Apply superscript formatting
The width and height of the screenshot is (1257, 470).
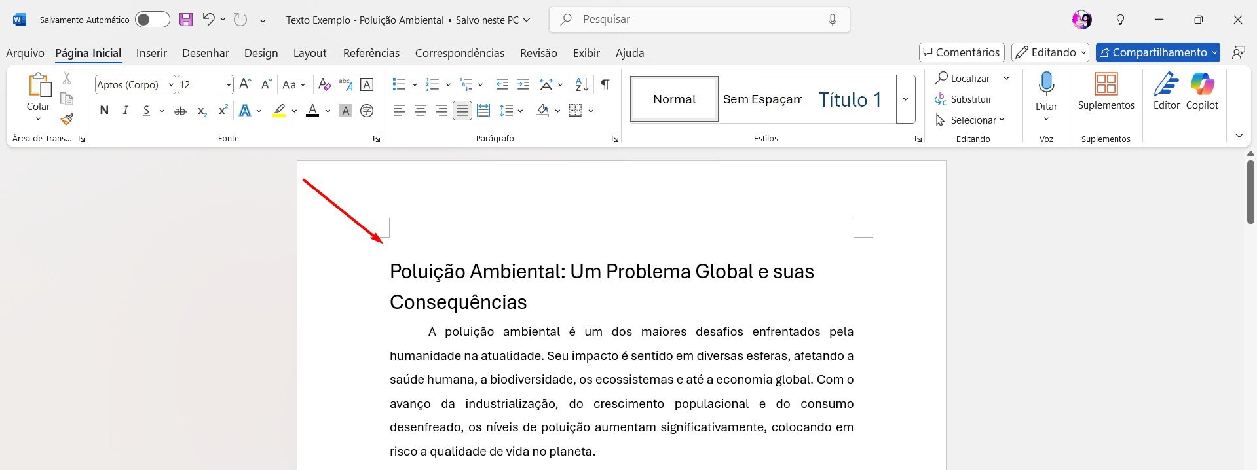pyautogui.click(x=223, y=111)
